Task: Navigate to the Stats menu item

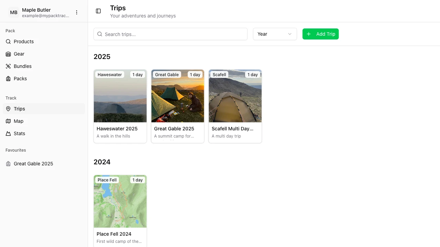Action: [19, 133]
